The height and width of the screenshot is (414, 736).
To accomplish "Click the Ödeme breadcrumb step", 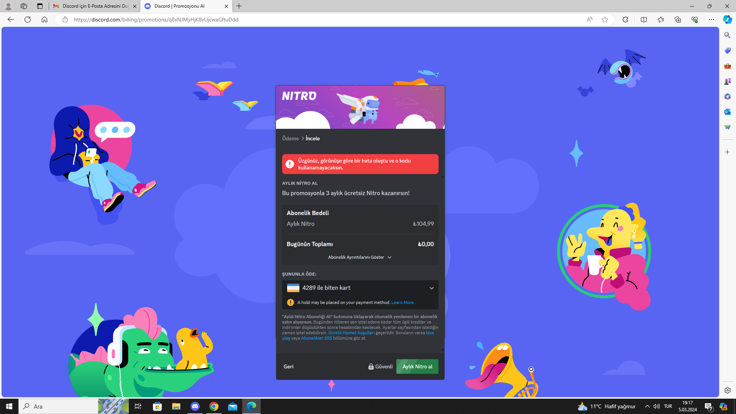I will 290,138.
